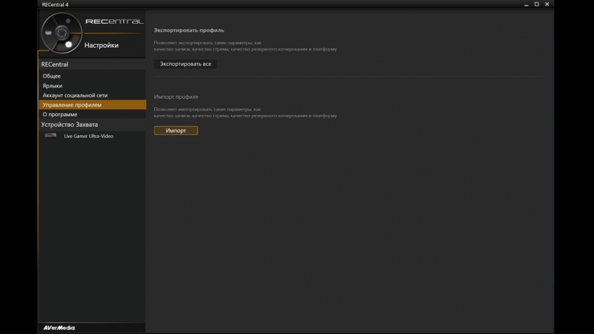Minimize the RECentral 4 window
Screen dimensions: 594x334
pyautogui.click(x=526, y=4)
